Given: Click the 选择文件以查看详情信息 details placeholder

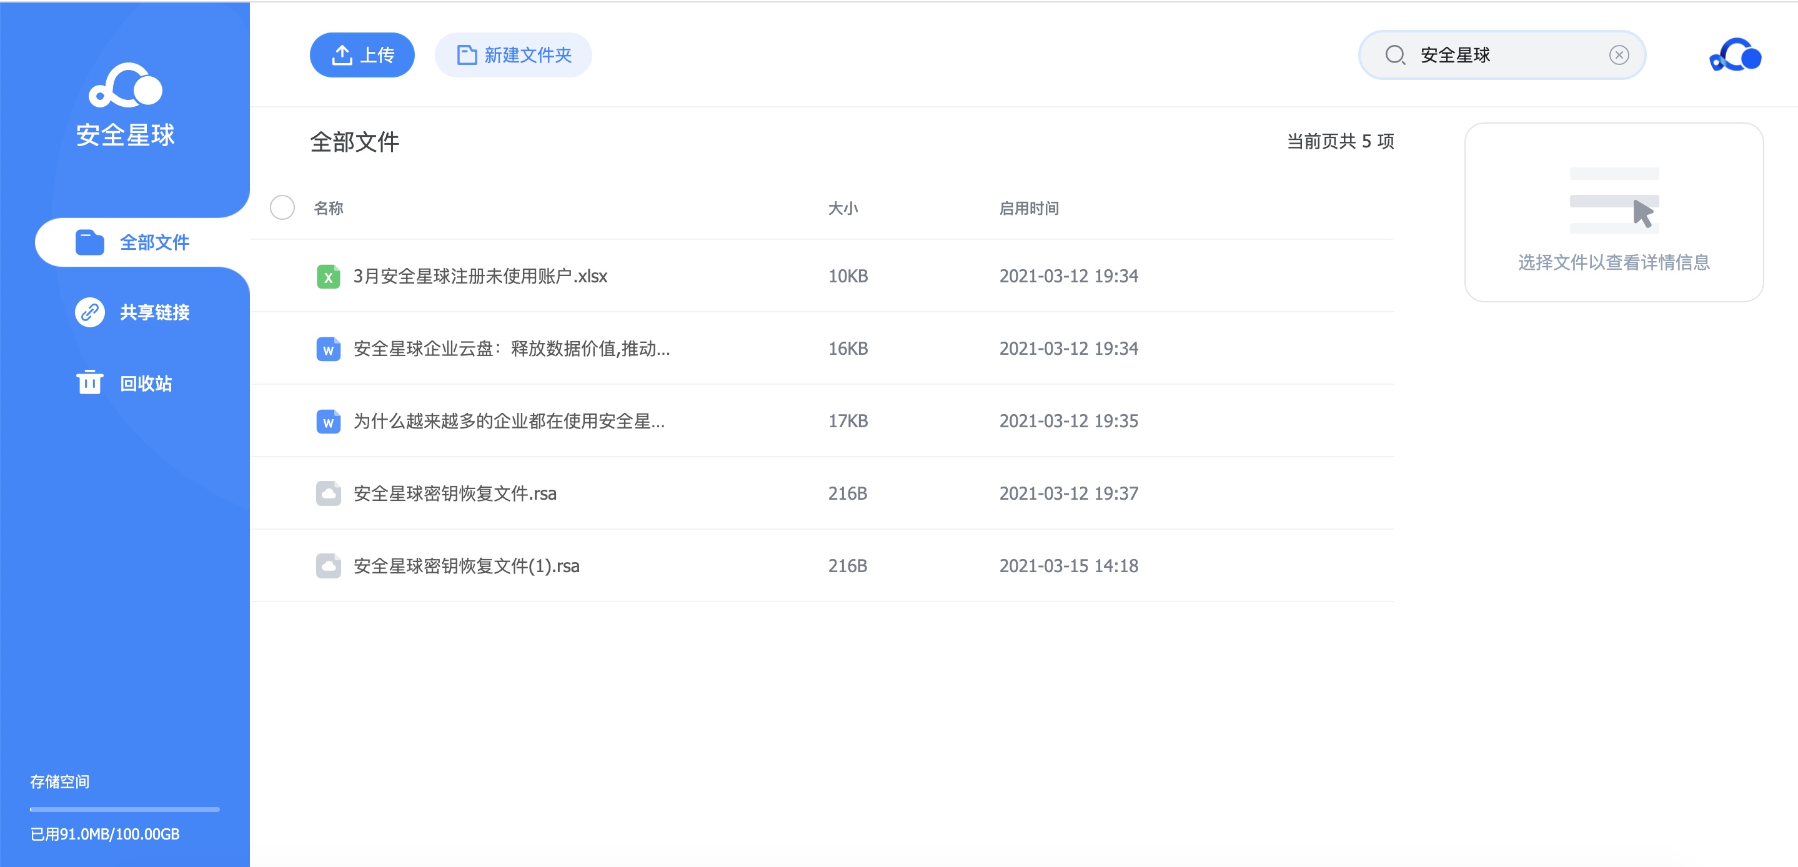Looking at the screenshot, I should tap(1614, 262).
